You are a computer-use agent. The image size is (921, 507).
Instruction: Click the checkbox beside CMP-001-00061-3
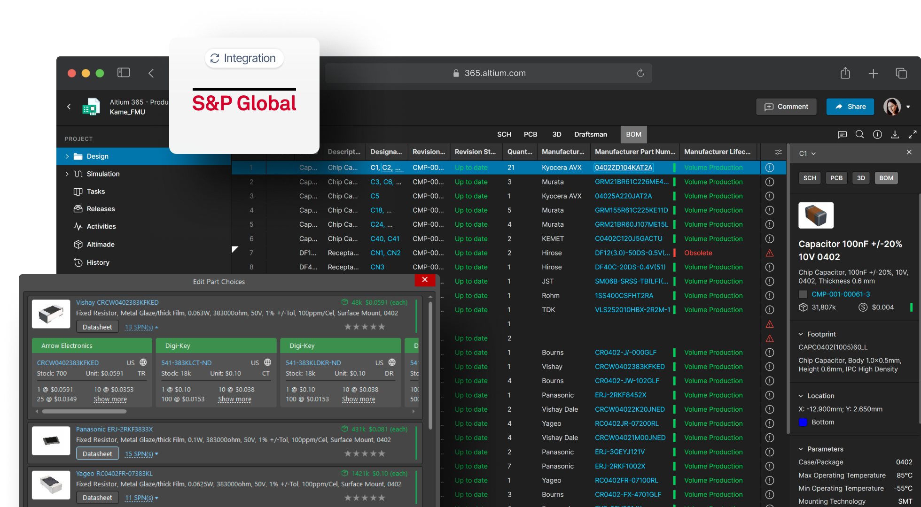(803, 294)
